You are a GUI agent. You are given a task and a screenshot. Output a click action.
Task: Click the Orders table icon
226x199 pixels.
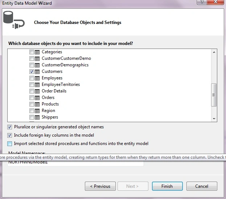tap(37, 98)
